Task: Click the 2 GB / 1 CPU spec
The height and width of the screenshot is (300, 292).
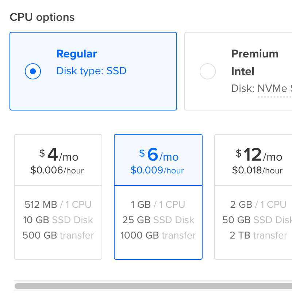Action: click(x=258, y=205)
